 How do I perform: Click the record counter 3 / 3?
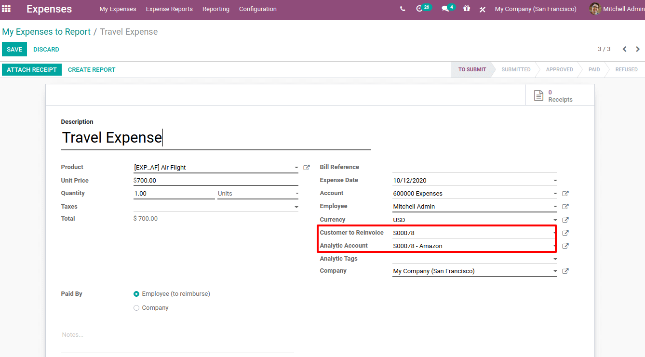(604, 49)
